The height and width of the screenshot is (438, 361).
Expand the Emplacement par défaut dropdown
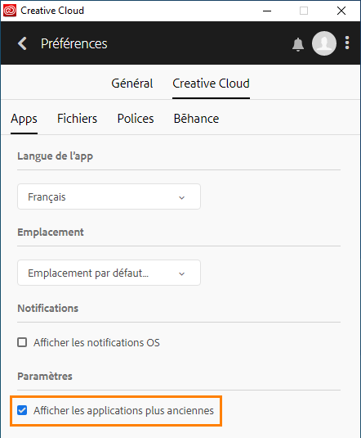click(109, 273)
